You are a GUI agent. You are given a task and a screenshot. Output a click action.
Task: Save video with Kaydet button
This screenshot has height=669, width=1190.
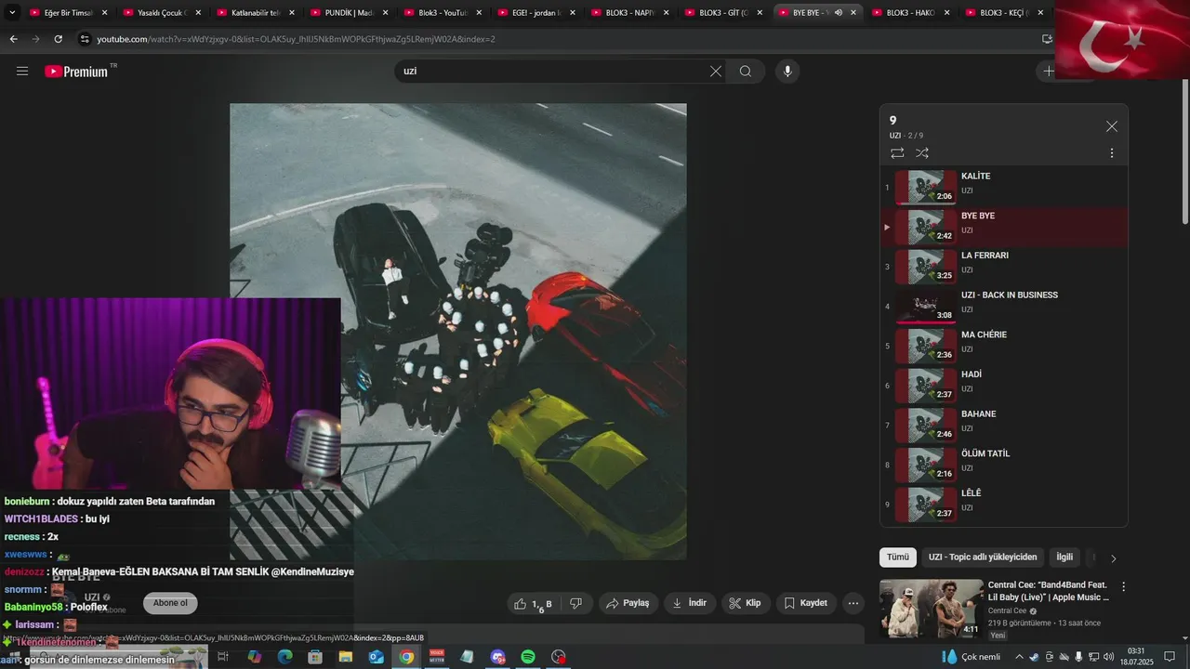(x=805, y=603)
